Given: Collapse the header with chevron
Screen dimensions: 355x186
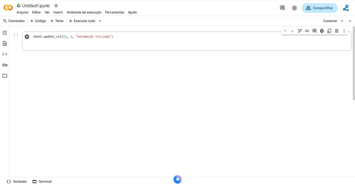Looking at the screenshot, I should pos(350,21).
